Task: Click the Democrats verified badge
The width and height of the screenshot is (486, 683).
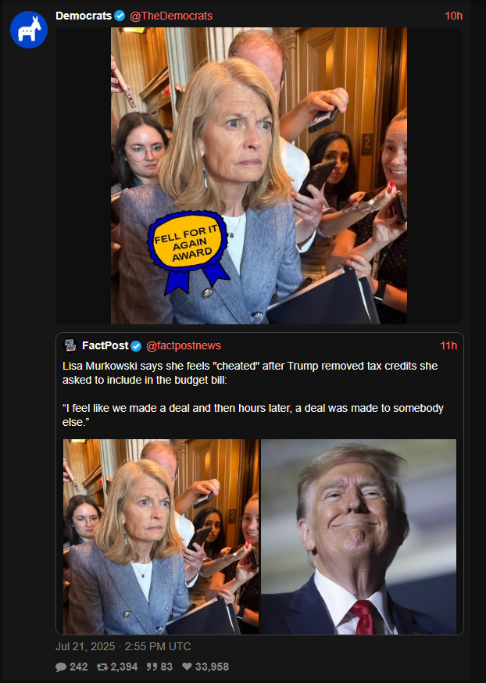Action: tap(120, 16)
